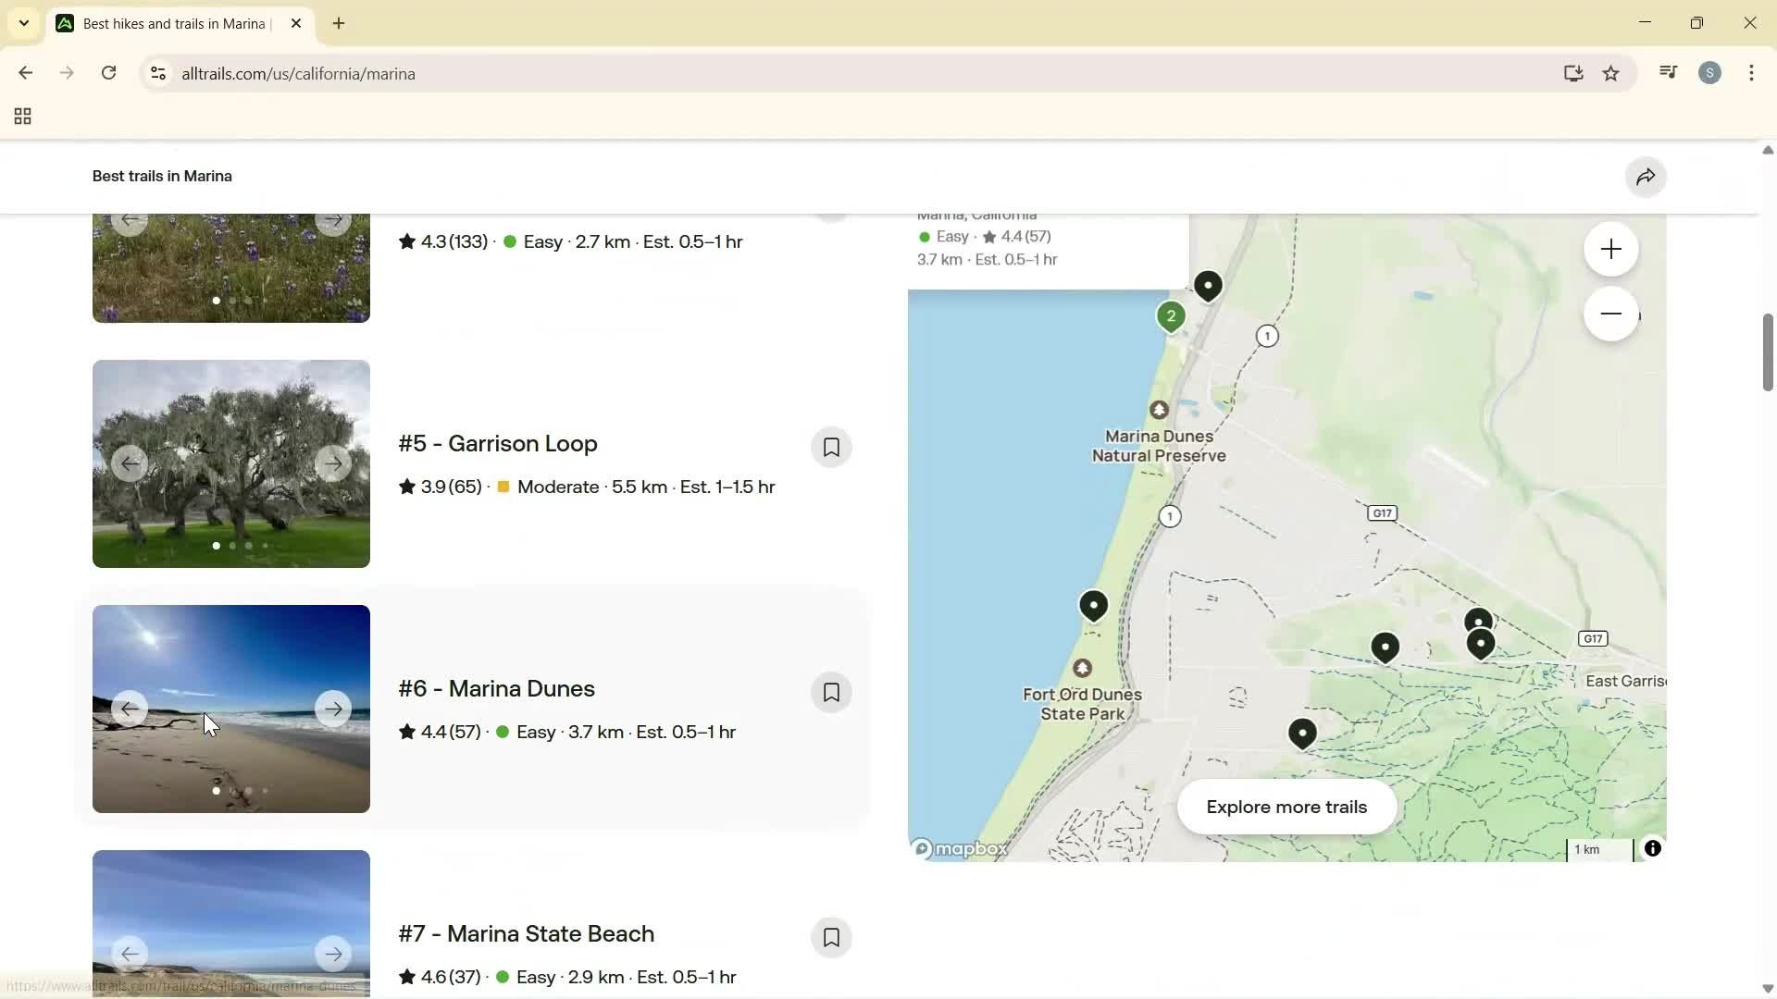
Task: Zoom out on the map with minus button
Action: (x=1610, y=314)
